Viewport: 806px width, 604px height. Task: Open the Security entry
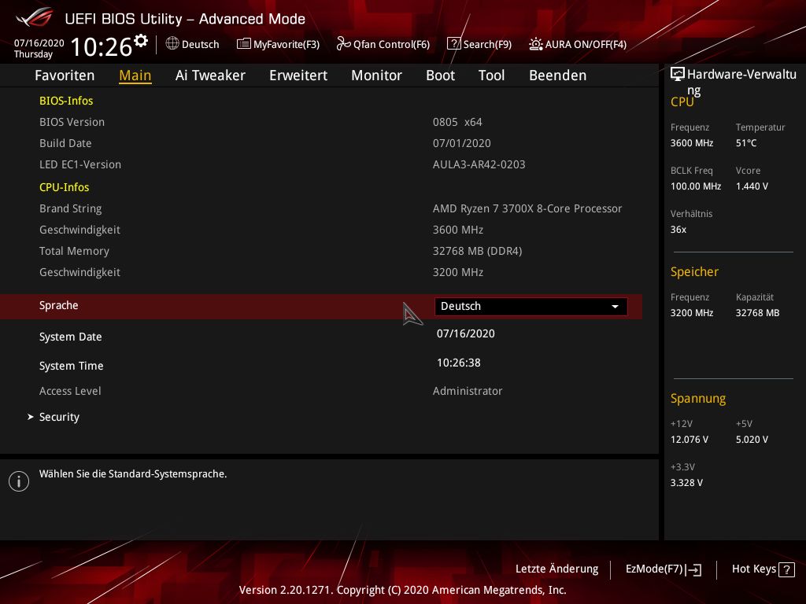click(x=59, y=417)
